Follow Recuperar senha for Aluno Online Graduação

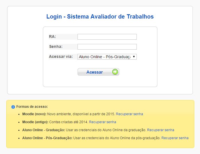[x=161, y=130]
